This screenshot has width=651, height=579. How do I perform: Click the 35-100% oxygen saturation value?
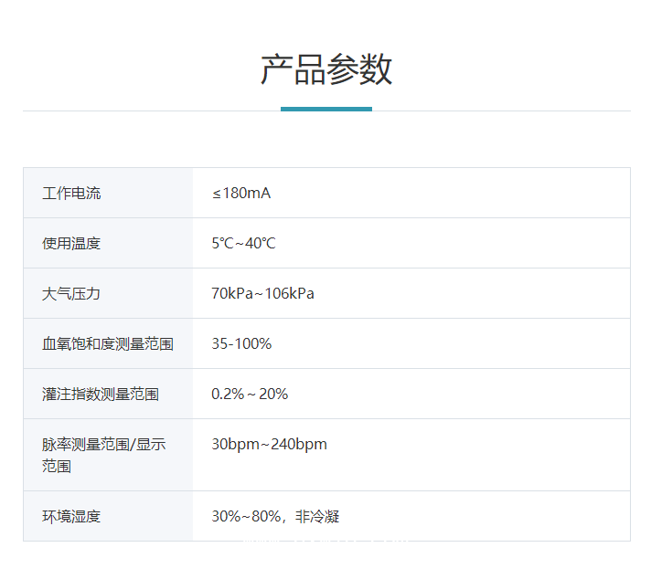pos(241,344)
